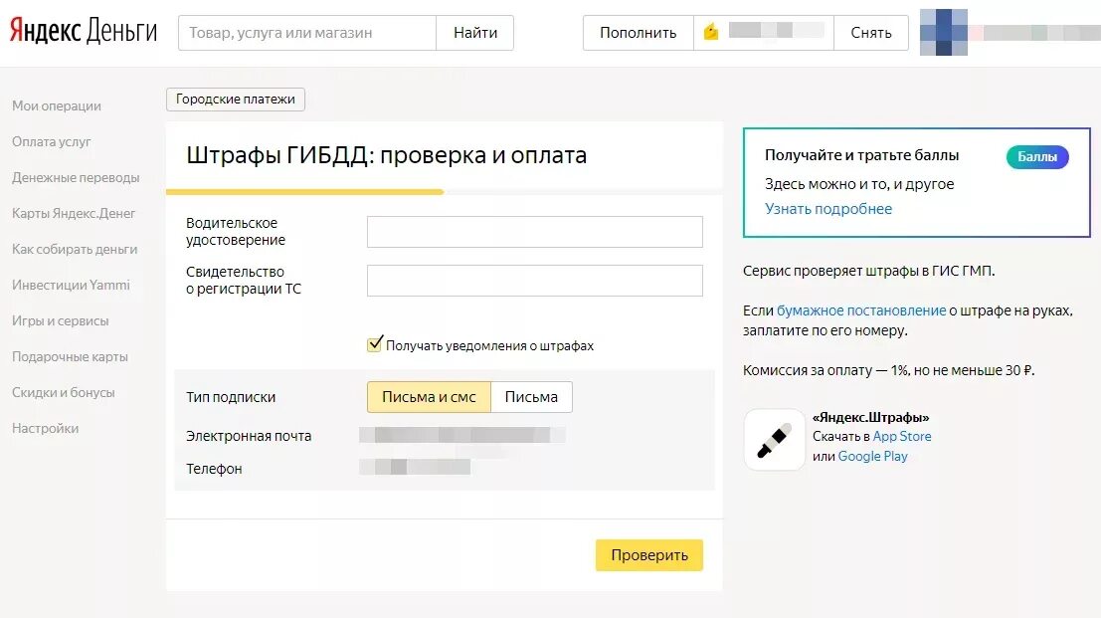Click the Яндекс.Штрафы app icon
Viewport: 1101px width, 618px height.
point(774,440)
